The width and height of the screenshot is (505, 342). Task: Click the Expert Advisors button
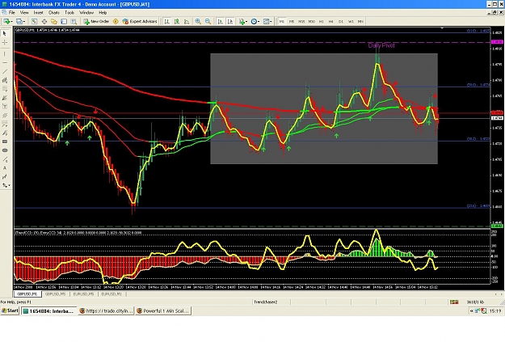click(x=140, y=21)
